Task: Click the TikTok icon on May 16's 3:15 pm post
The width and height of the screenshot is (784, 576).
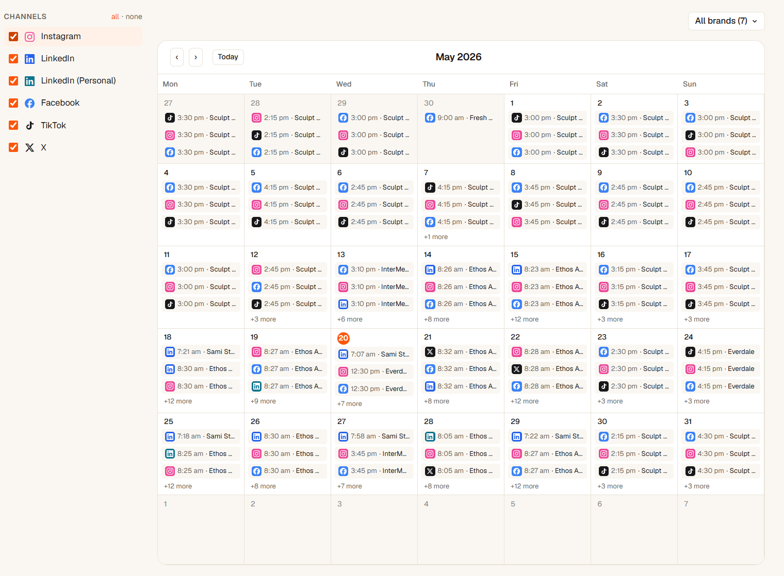Action: tap(603, 304)
